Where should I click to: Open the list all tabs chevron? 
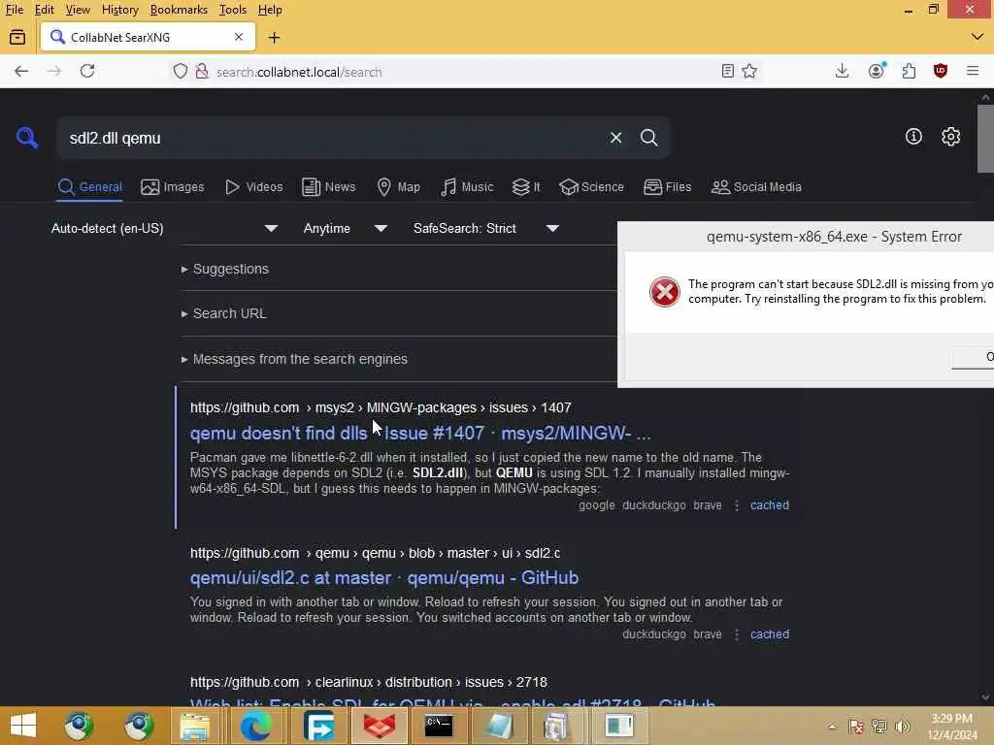pyautogui.click(x=977, y=37)
